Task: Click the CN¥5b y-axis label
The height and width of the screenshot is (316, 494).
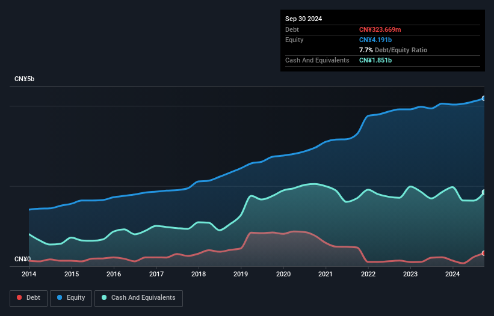Action: click(x=24, y=79)
